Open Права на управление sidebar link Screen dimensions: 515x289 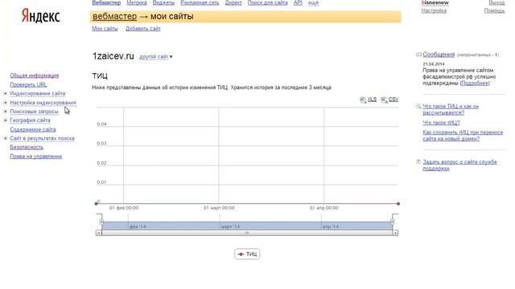[x=35, y=157]
